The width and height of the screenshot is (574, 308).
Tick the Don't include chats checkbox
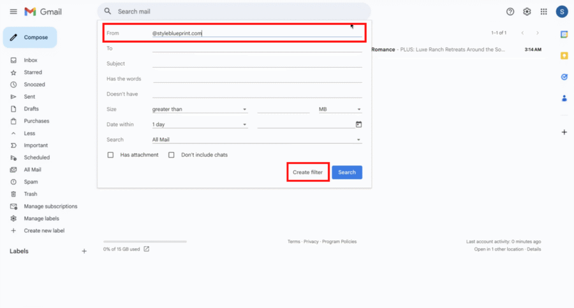pos(172,155)
